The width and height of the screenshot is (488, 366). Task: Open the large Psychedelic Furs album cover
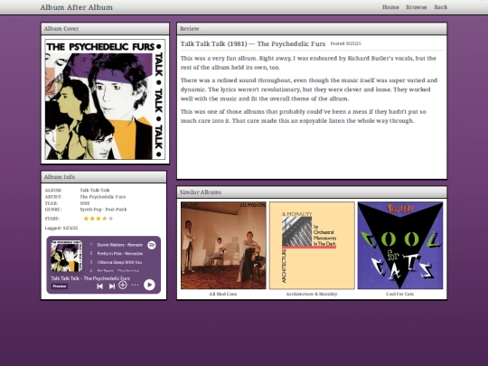105,99
